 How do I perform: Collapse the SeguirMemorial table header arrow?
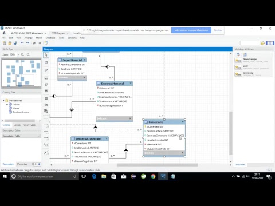(85, 60)
